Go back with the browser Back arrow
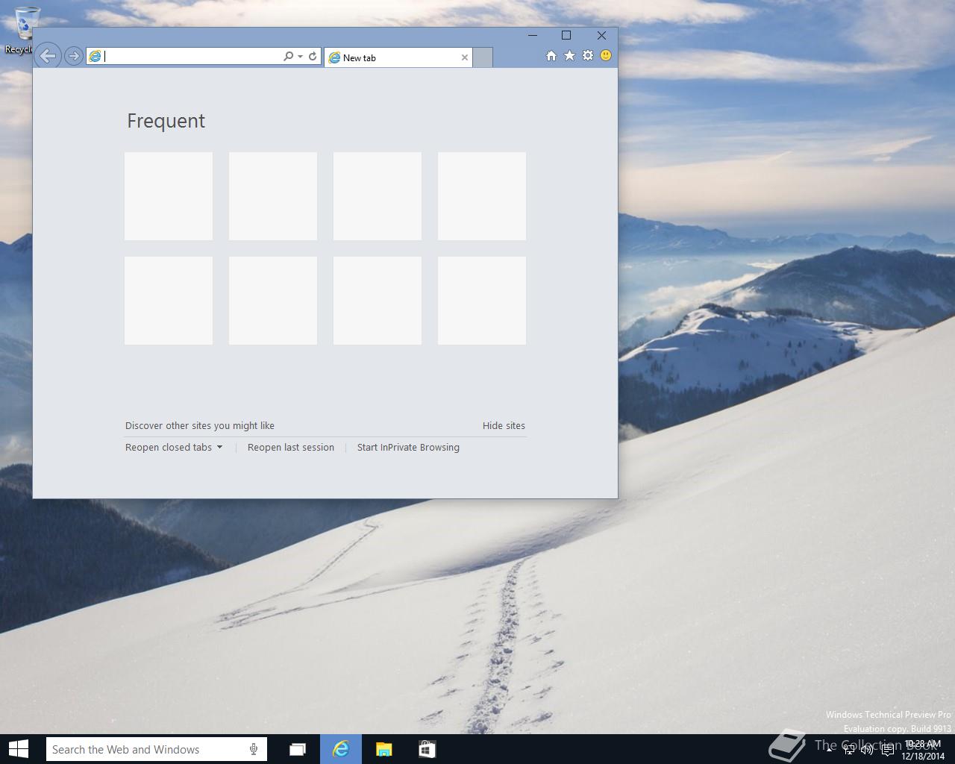The image size is (955, 764). click(47, 55)
